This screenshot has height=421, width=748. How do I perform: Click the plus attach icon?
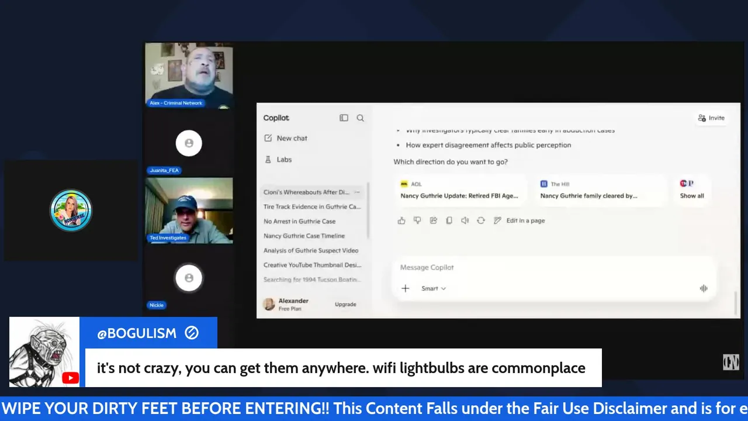(406, 289)
